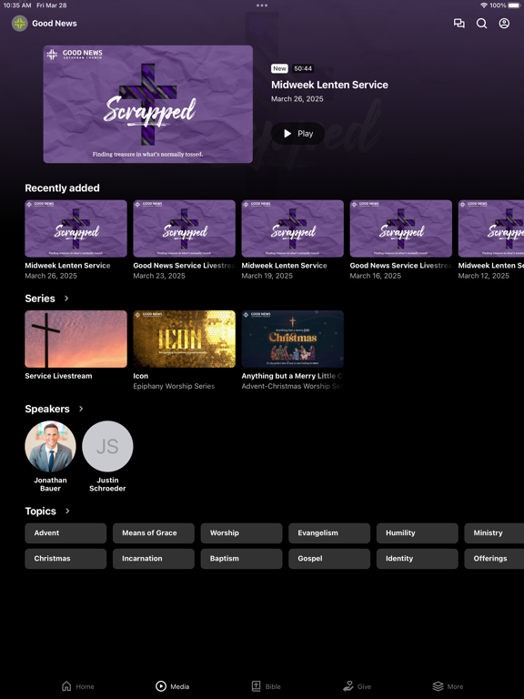Open the Bible tab
Viewport: 524px width, 699px height.
pyautogui.click(x=266, y=686)
